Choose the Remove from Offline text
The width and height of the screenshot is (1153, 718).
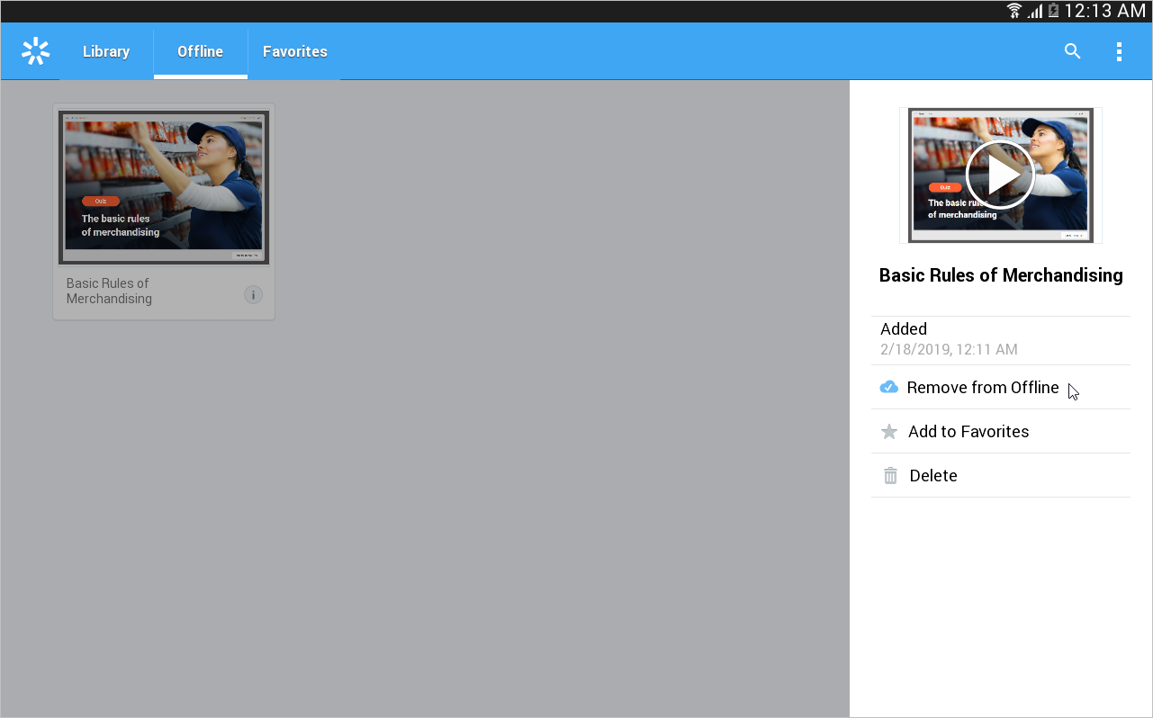pos(982,388)
